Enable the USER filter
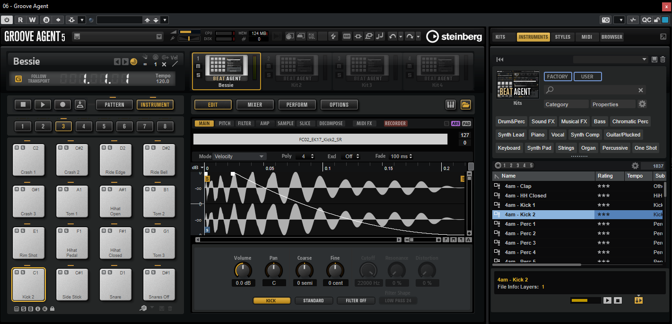 (x=587, y=77)
